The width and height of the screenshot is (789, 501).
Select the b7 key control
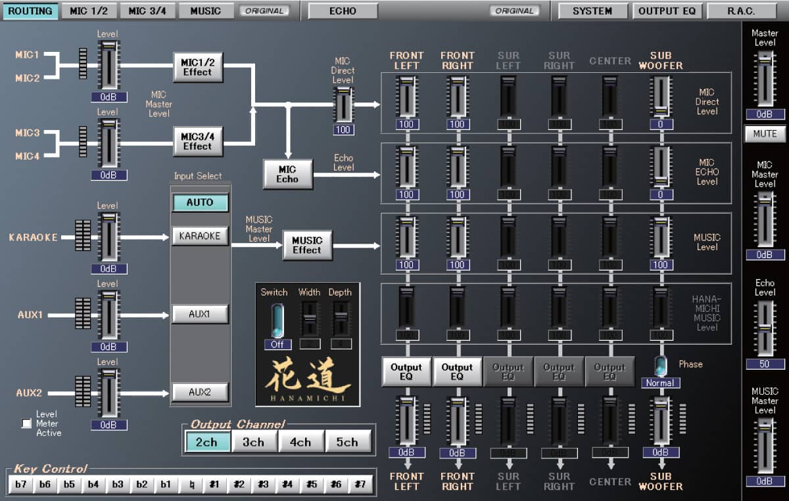pos(21,485)
